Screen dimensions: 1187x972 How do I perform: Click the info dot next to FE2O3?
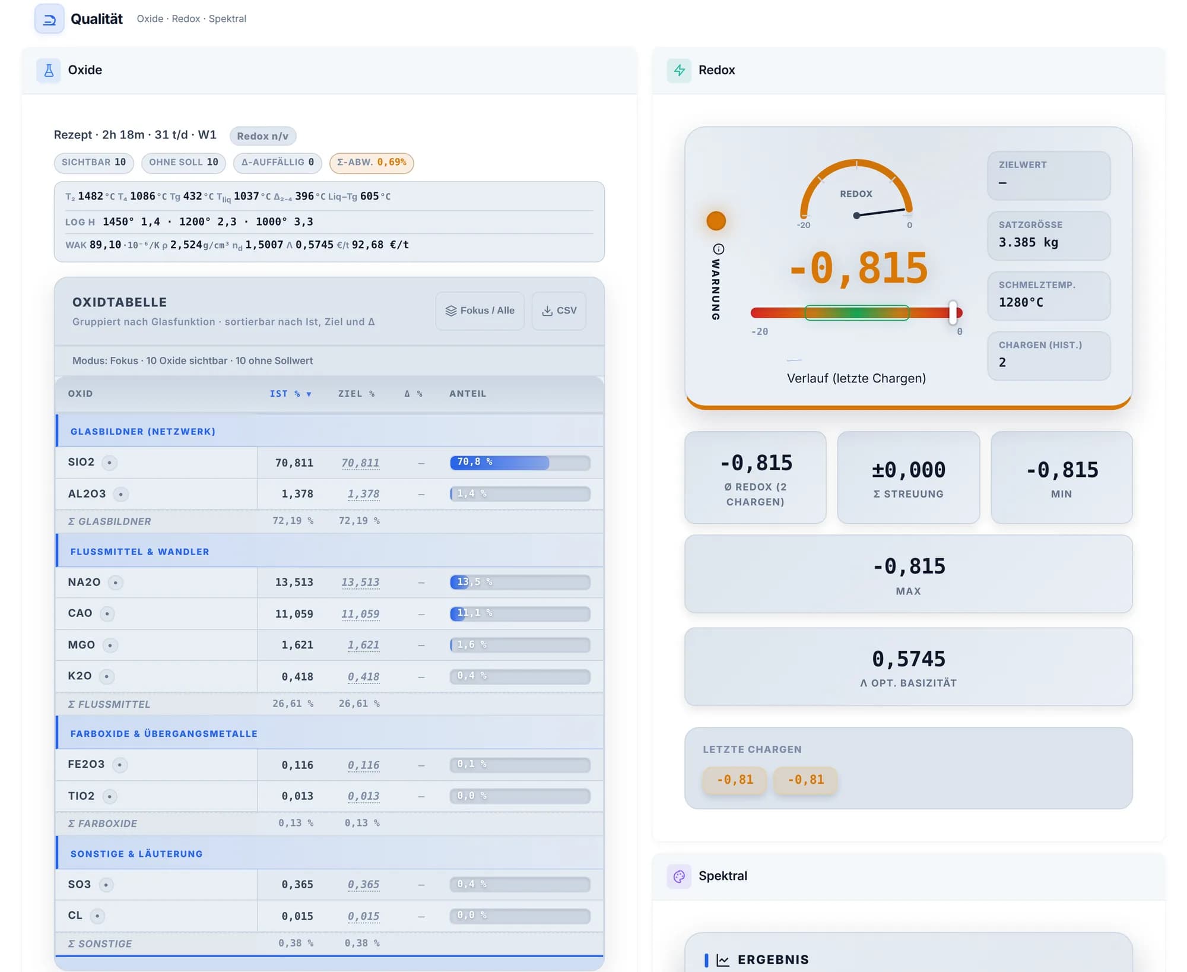click(x=120, y=765)
